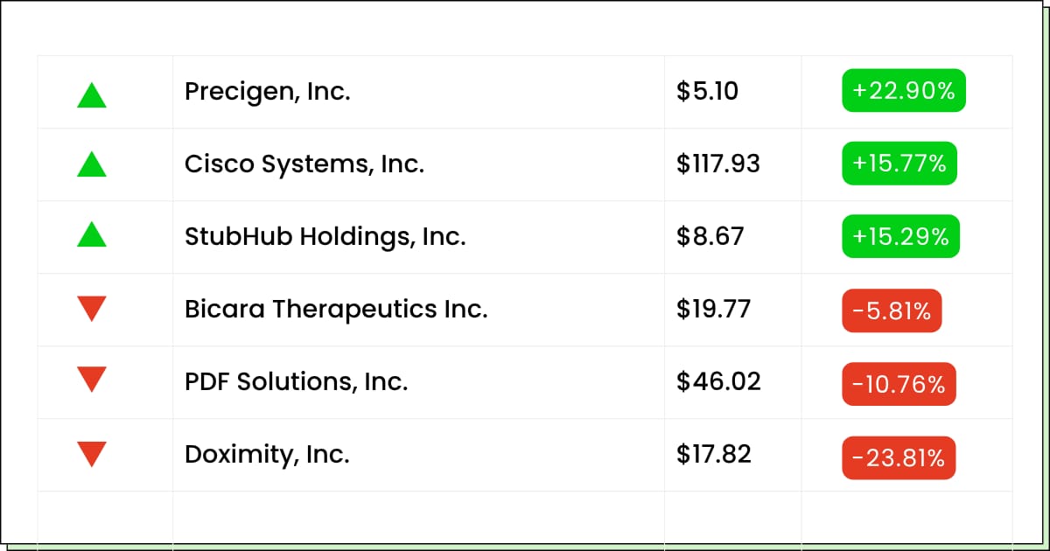Click the -5.81% red change badge

click(x=892, y=310)
